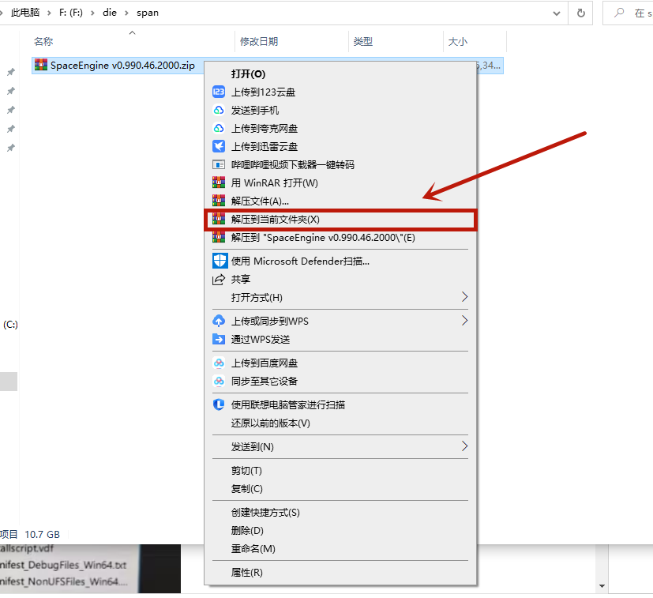The height and width of the screenshot is (598, 653).
Task: Click the 哔哩哔哩 transcoder icon
Action: point(219,164)
